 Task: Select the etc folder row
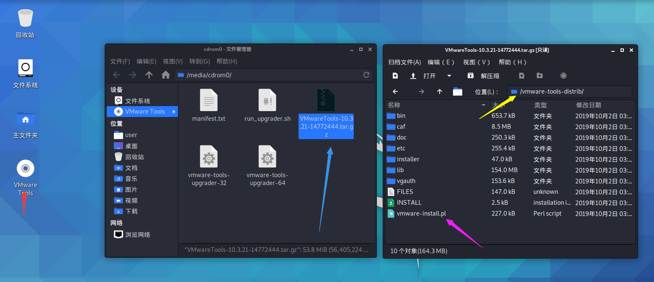(x=510, y=148)
